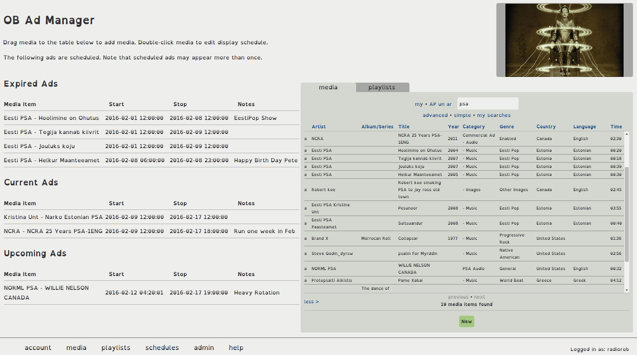
Task: Open the admin menu
Action: [204, 348]
